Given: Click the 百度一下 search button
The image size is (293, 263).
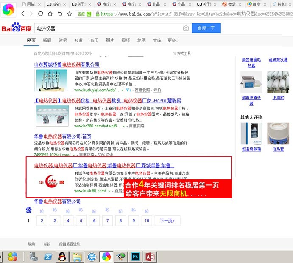Looking at the screenshot, I should (x=206, y=28).
